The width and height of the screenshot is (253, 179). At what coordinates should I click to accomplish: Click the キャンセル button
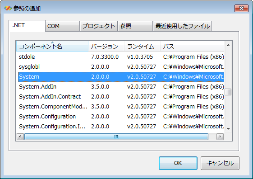click(220, 163)
